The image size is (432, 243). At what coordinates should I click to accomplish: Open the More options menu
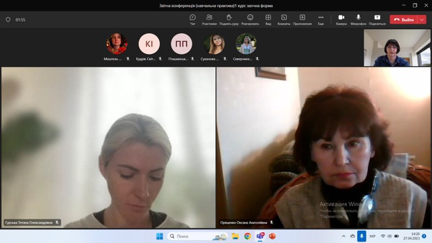point(321,20)
